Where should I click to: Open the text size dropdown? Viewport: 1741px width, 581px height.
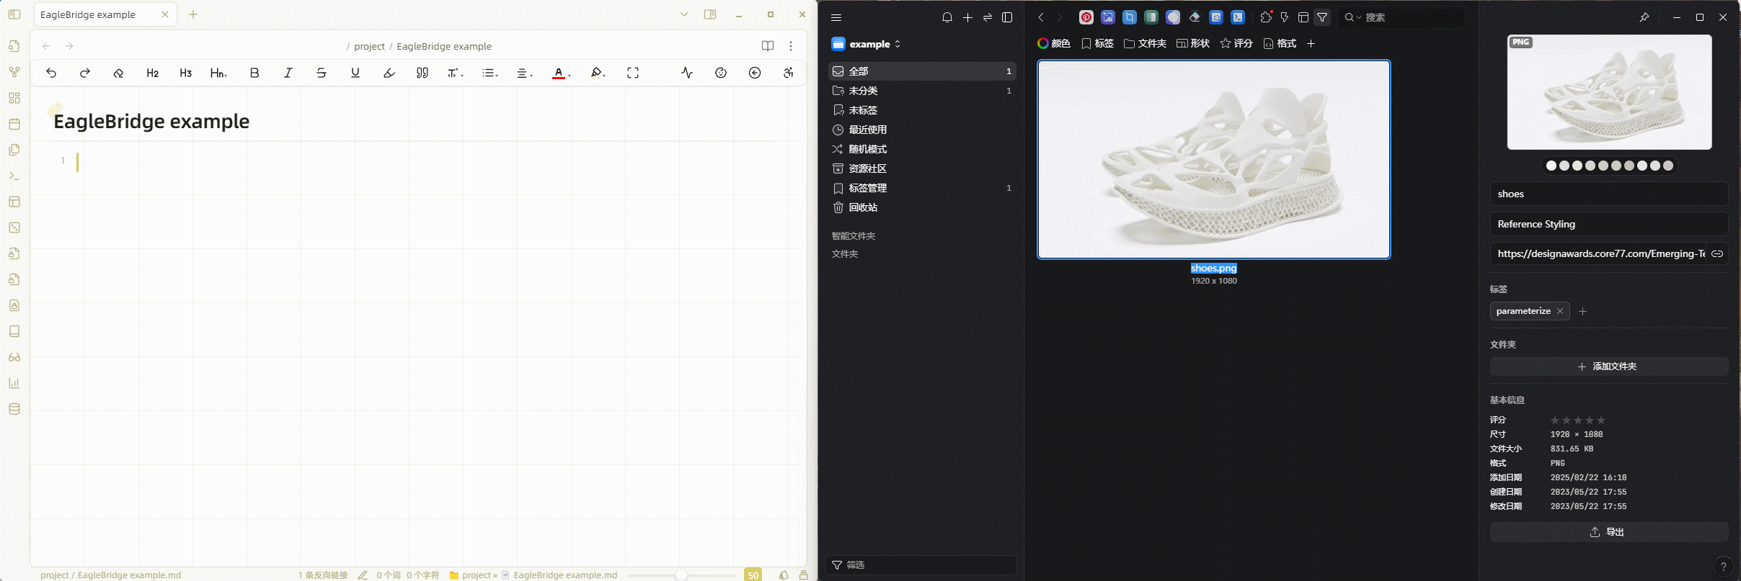click(x=455, y=73)
